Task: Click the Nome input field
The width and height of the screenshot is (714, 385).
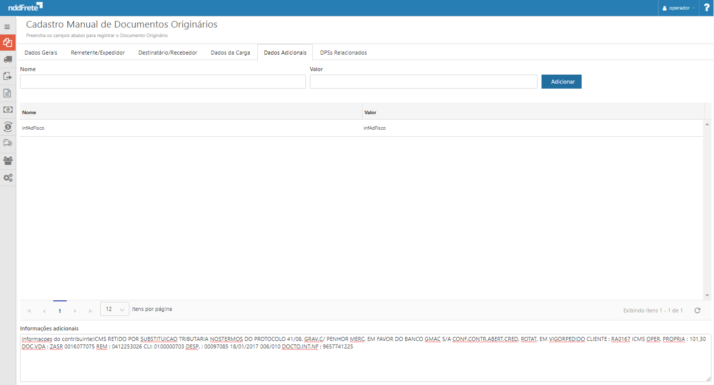Action: (x=162, y=82)
